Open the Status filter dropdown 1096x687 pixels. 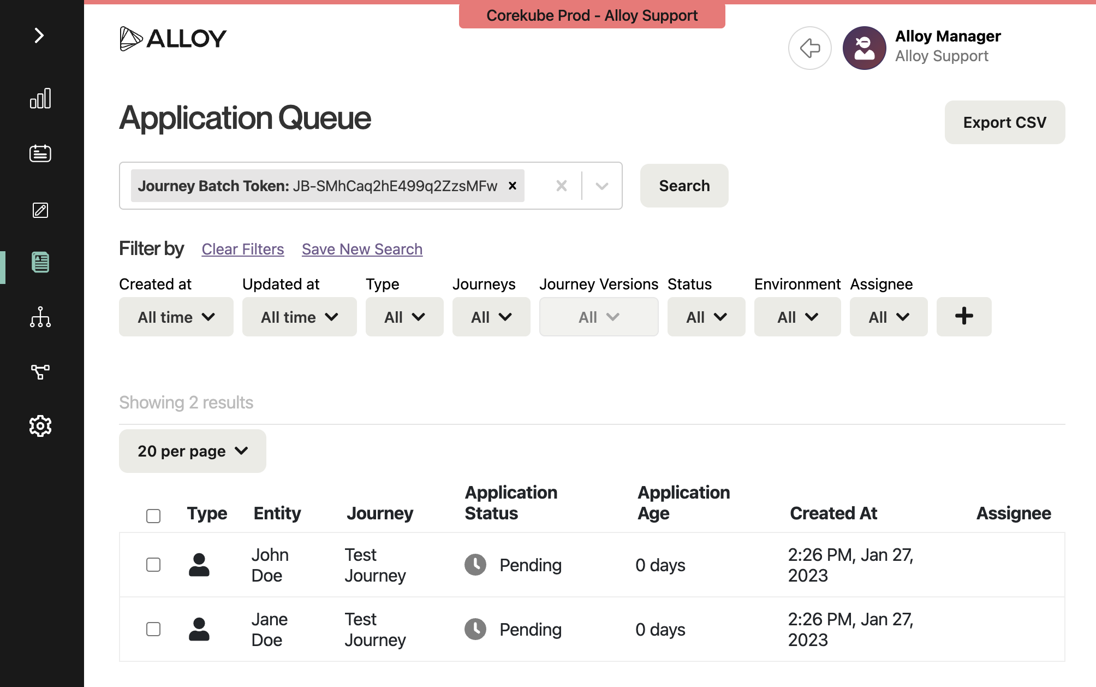(x=706, y=317)
